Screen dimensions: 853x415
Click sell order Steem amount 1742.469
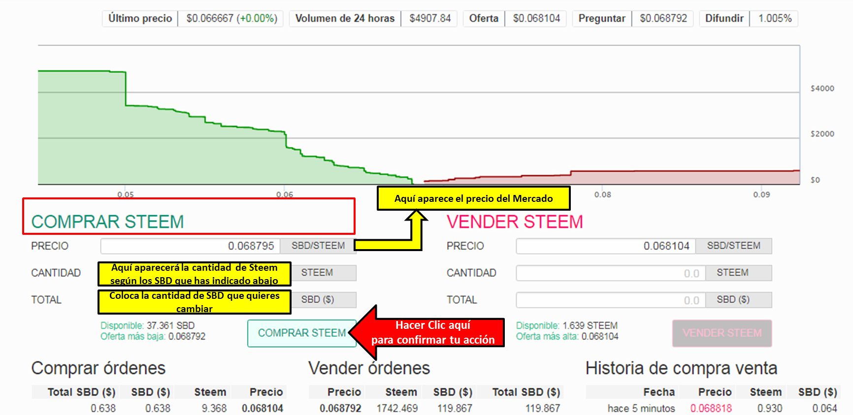coord(397,408)
